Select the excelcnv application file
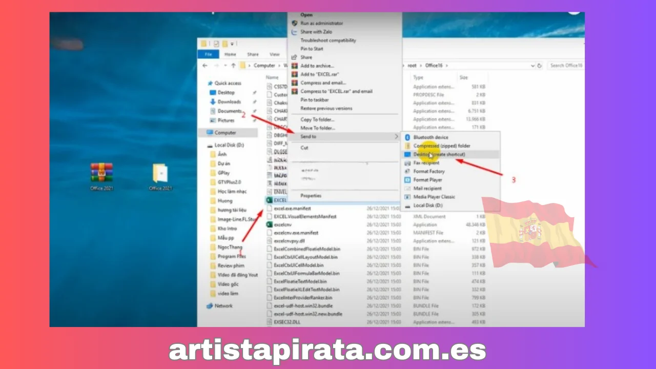Image resolution: width=656 pixels, height=369 pixels. point(282,224)
